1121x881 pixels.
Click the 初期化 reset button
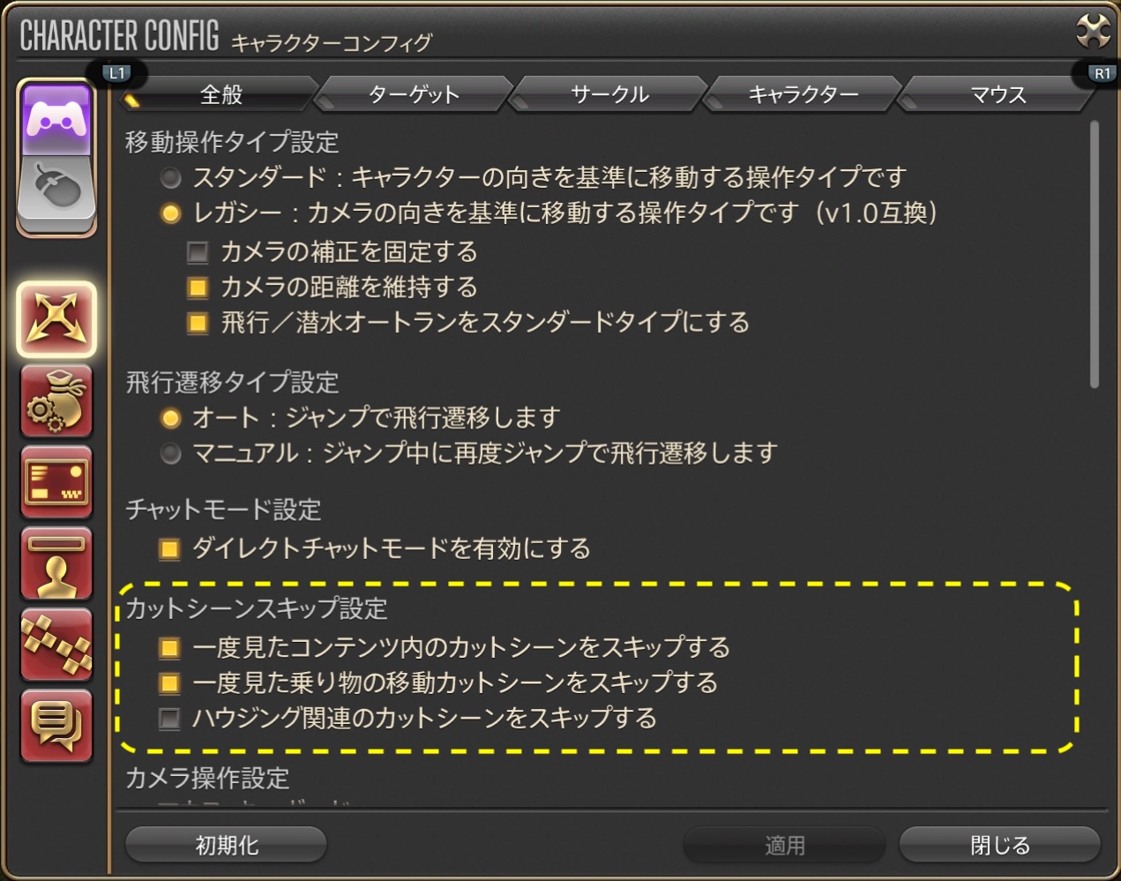227,845
